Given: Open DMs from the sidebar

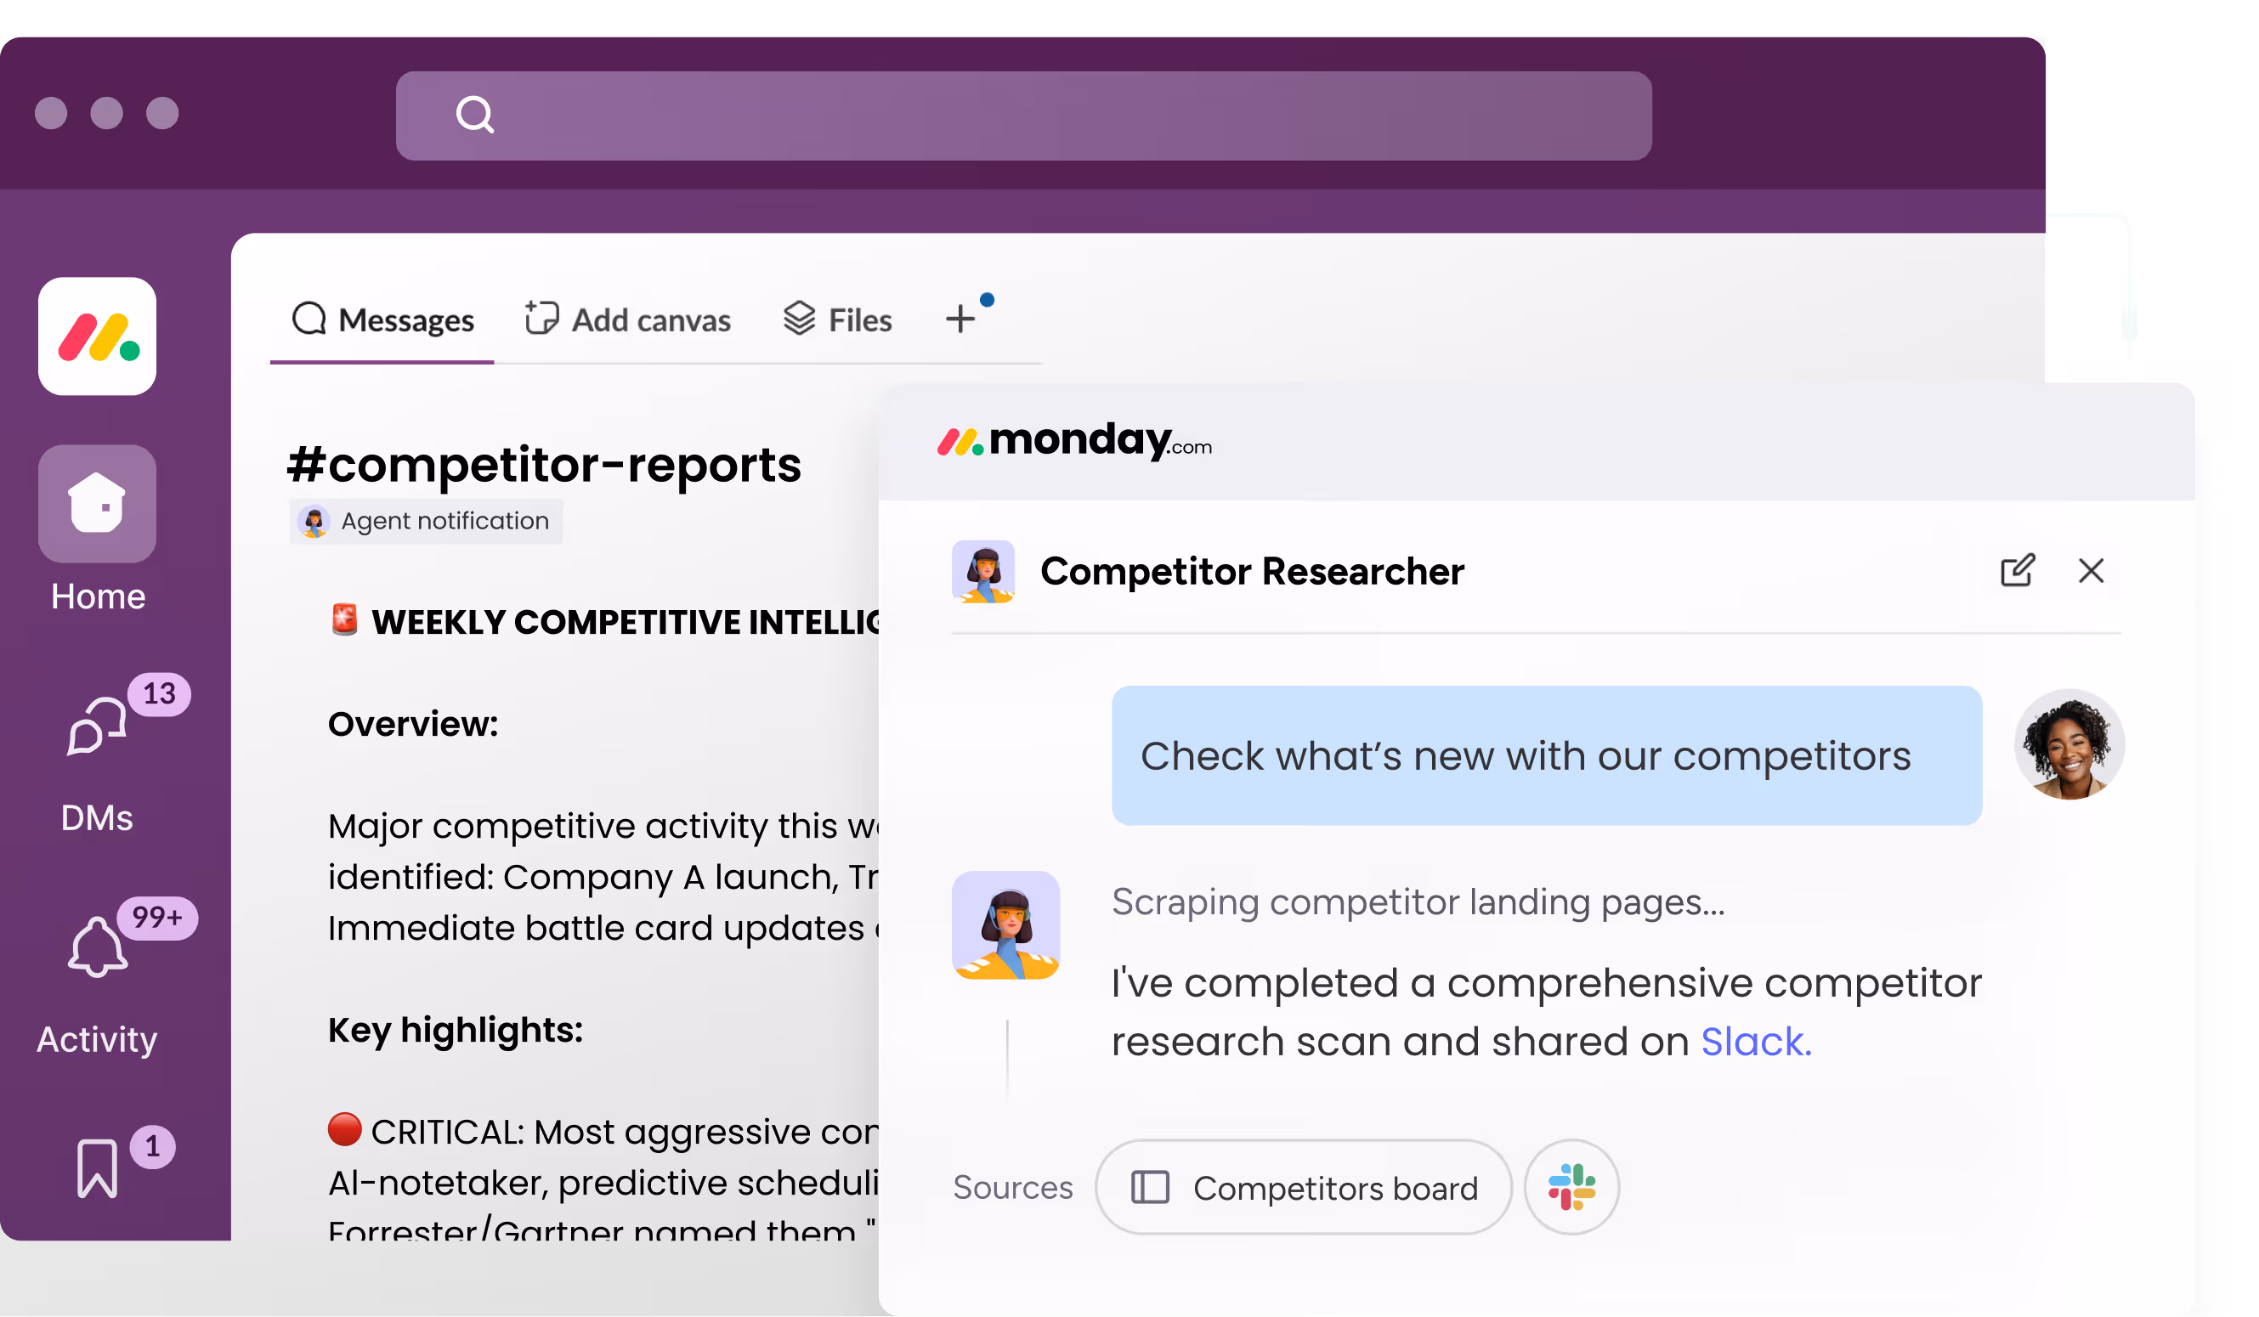Looking at the screenshot, I should click(97, 726).
